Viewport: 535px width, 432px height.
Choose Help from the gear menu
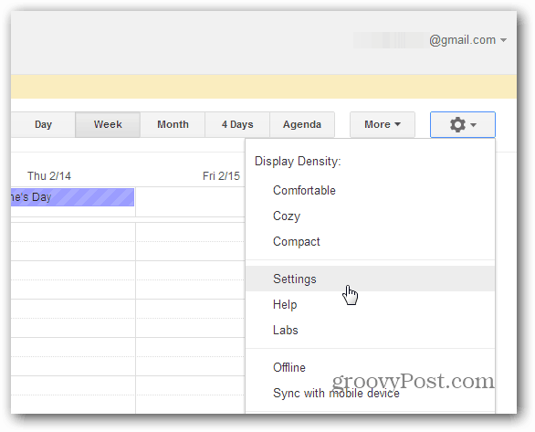point(370,304)
